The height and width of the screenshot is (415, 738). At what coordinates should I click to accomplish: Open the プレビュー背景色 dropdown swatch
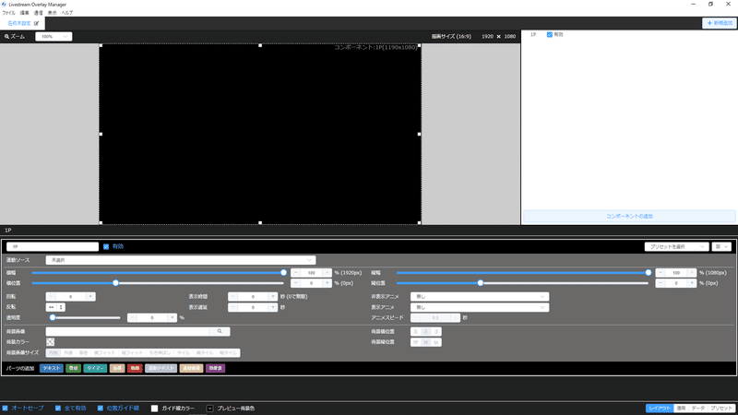[x=210, y=409]
